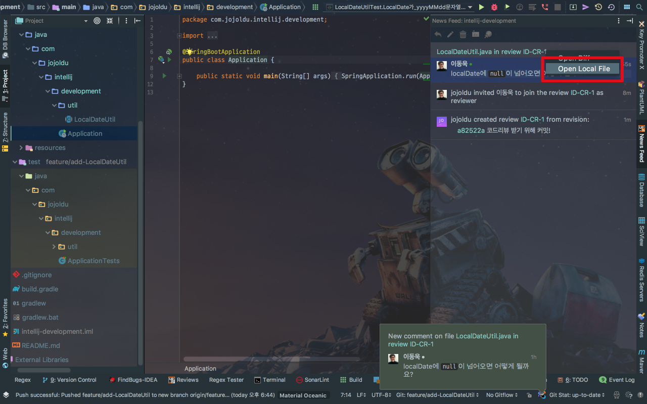Collapse the test feature/add-LocalDateUtil node

coord(14,162)
